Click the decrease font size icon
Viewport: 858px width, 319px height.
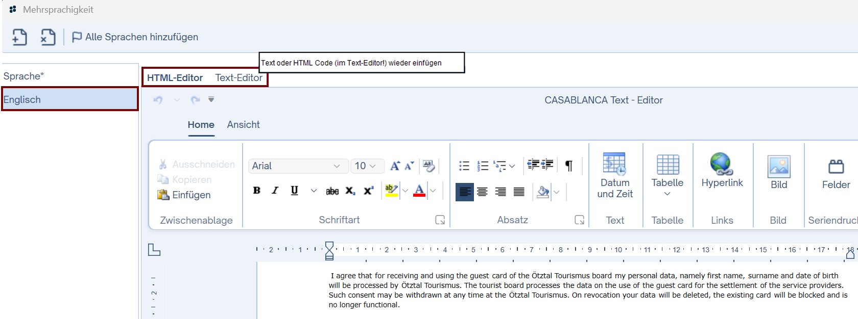pyautogui.click(x=409, y=166)
